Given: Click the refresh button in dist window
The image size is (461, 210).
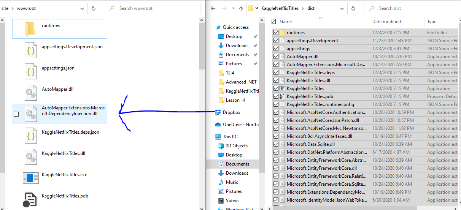Looking at the screenshot, I should 353,8.
